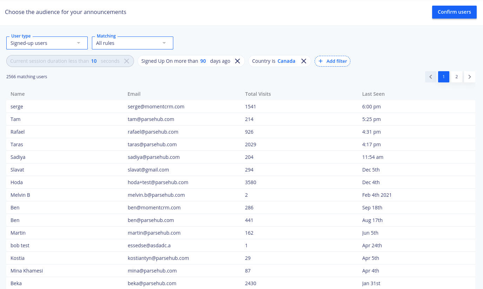
Task: Click the hoda+test@parsehub.com email
Action: (x=158, y=182)
